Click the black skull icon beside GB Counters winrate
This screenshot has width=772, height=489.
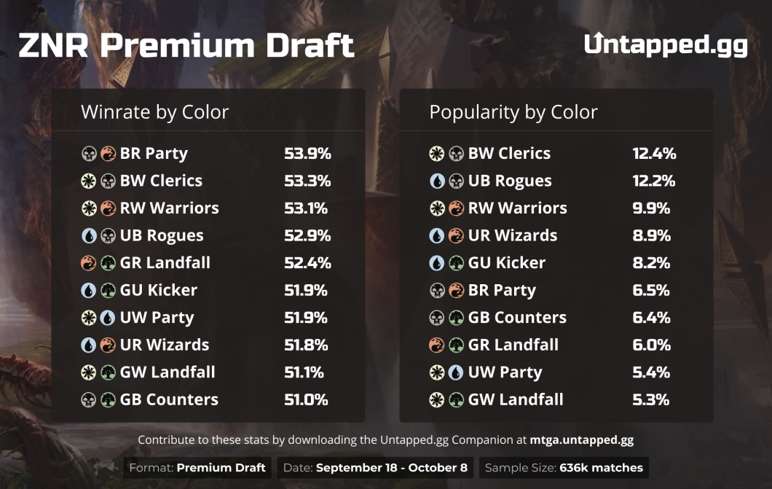tap(89, 400)
